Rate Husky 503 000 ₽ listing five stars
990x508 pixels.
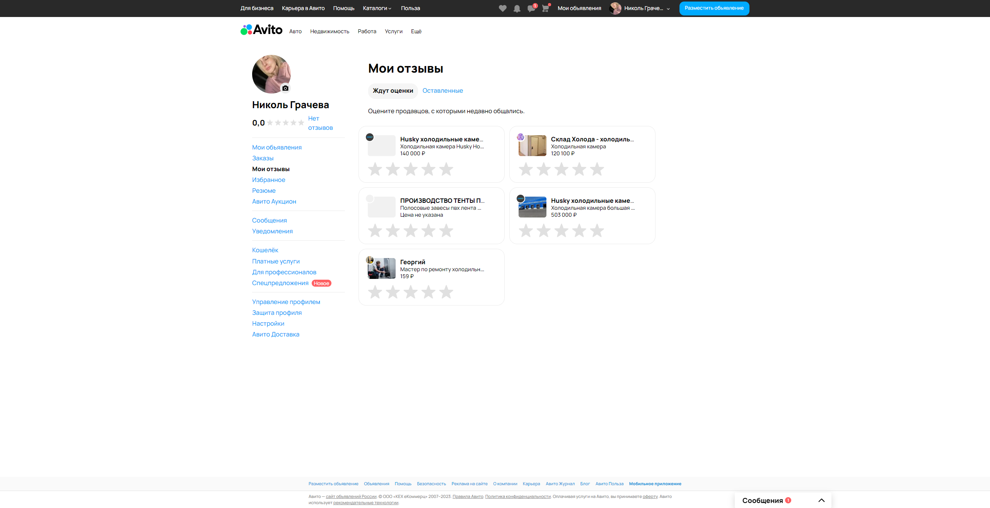point(597,231)
